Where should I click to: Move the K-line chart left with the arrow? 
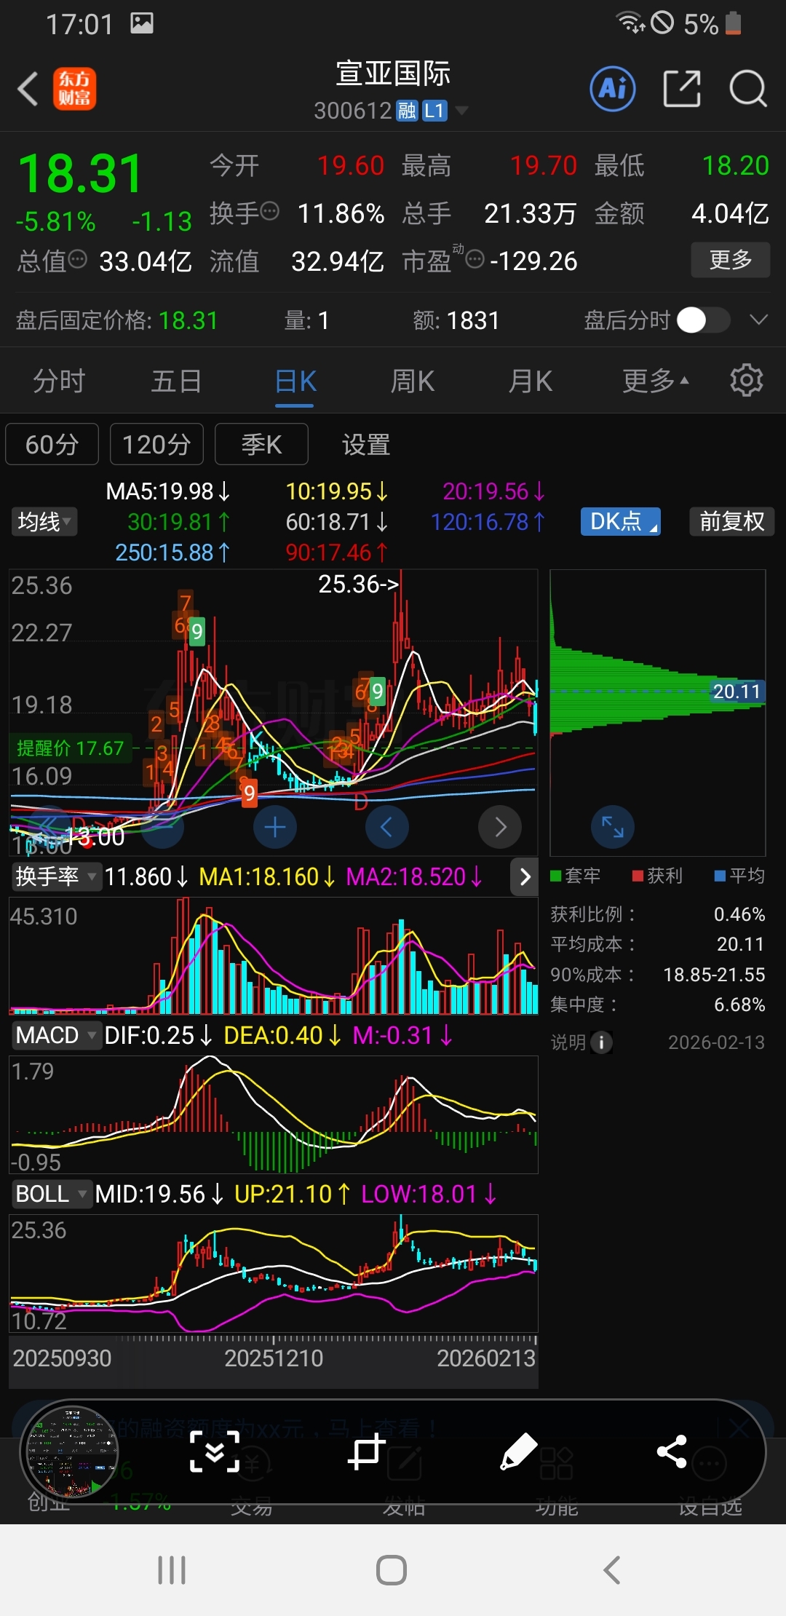(x=386, y=827)
